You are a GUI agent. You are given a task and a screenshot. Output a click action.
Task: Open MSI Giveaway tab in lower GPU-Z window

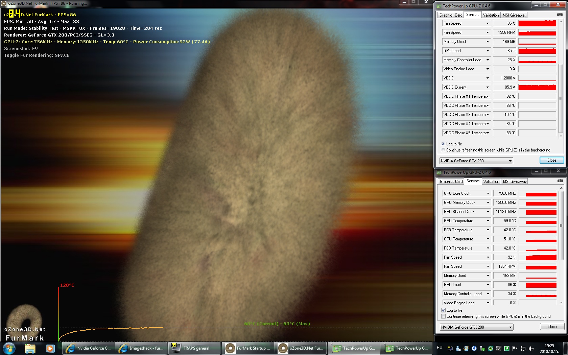515,182
